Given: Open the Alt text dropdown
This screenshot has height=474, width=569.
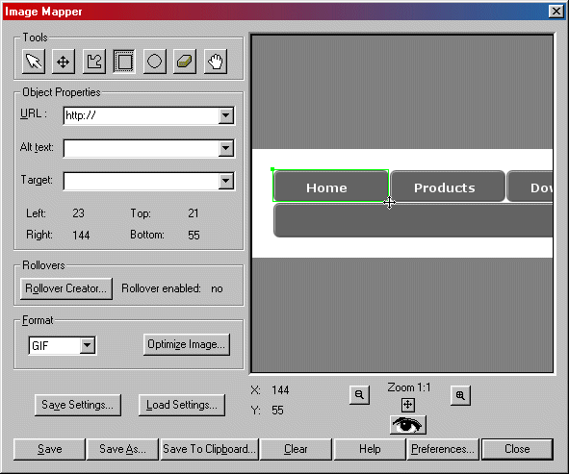Looking at the screenshot, I should (225, 148).
